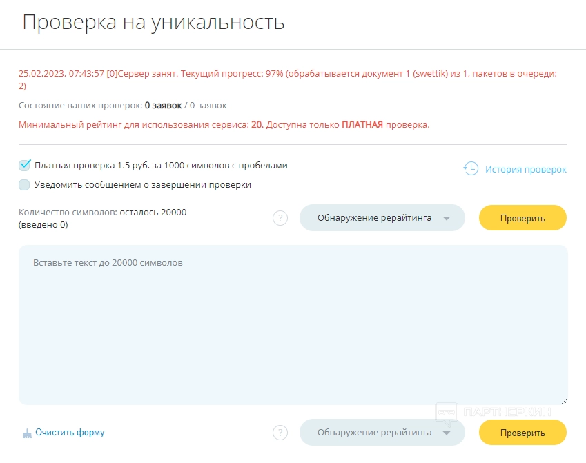586x463 pixels.
Task: Click the lower Проверить button
Action: click(x=522, y=433)
